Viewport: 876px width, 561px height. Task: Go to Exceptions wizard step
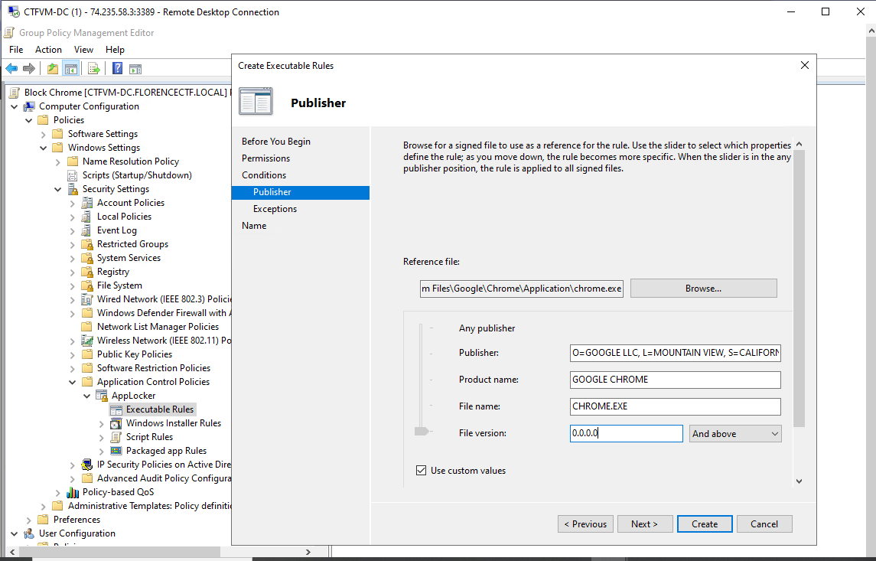tap(275, 209)
